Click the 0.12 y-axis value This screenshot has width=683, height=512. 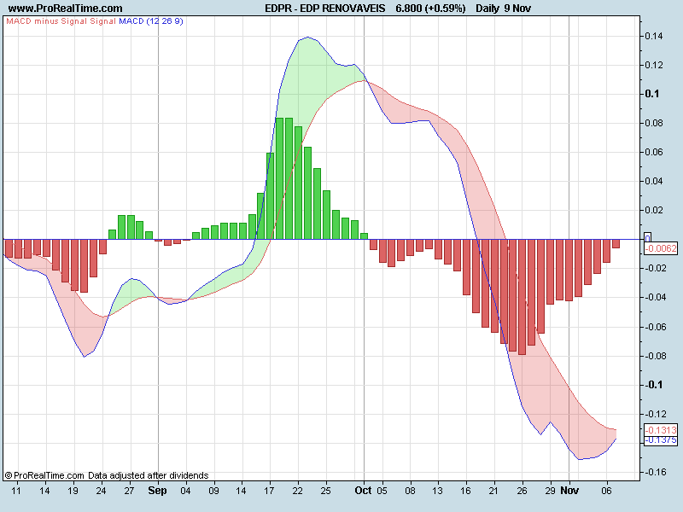point(654,66)
